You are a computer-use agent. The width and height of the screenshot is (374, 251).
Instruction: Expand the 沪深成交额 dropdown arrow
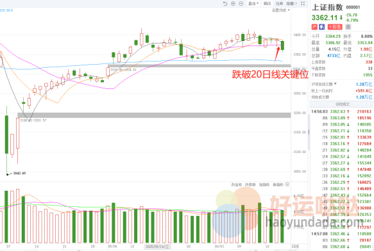(x=335, y=84)
